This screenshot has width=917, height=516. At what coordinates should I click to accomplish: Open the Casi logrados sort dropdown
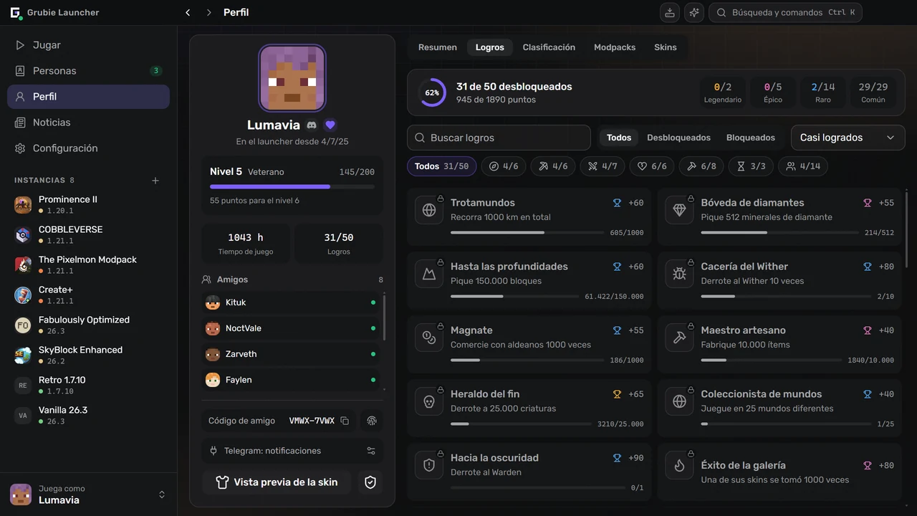(x=848, y=138)
